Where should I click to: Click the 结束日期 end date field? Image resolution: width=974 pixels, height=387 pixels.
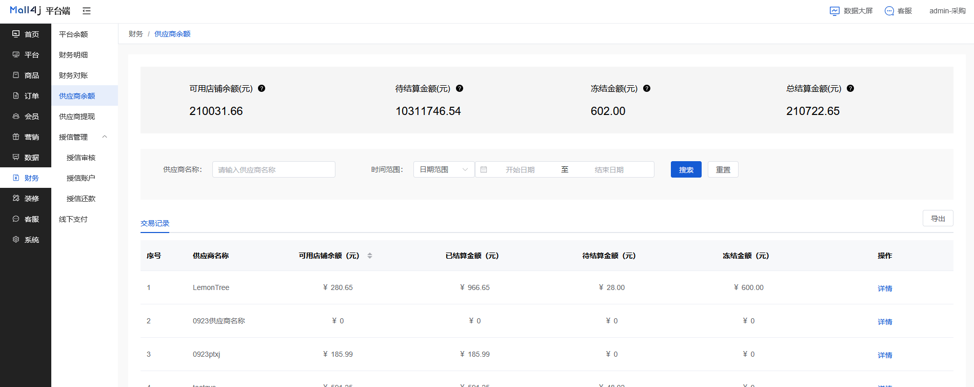(609, 169)
